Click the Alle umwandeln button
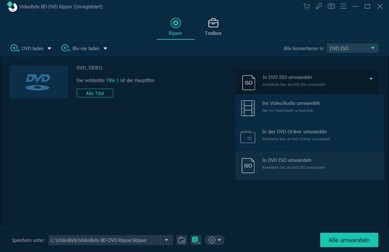This screenshot has width=389, height=252. point(349,240)
